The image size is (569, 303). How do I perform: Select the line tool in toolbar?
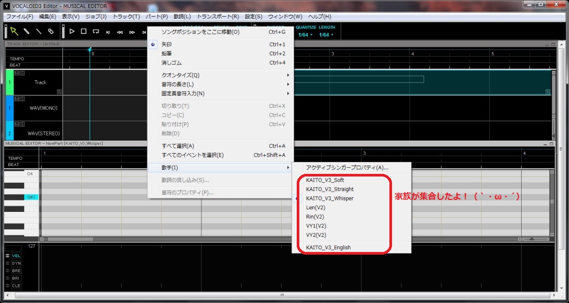point(39,31)
